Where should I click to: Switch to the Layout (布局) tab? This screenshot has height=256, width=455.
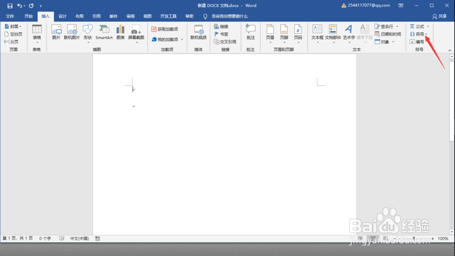pyautogui.click(x=79, y=16)
